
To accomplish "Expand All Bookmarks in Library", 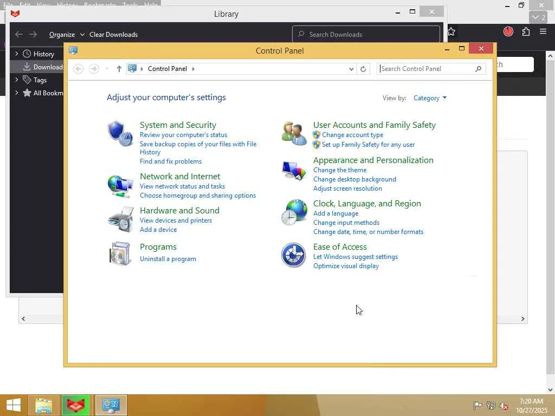I will [17, 93].
